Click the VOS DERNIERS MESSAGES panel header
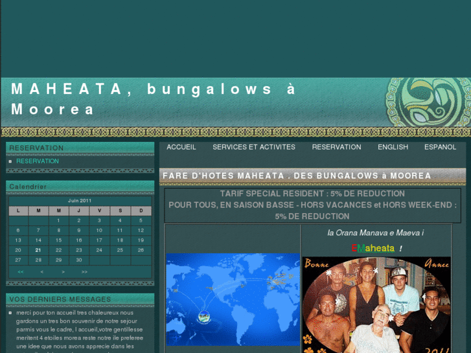This screenshot has width=471, height=353. tap(80, 299)
